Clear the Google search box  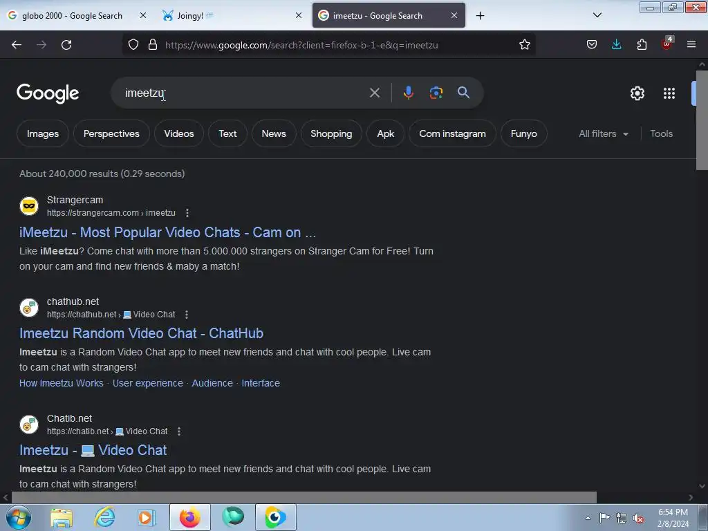(x=374, y=93)
